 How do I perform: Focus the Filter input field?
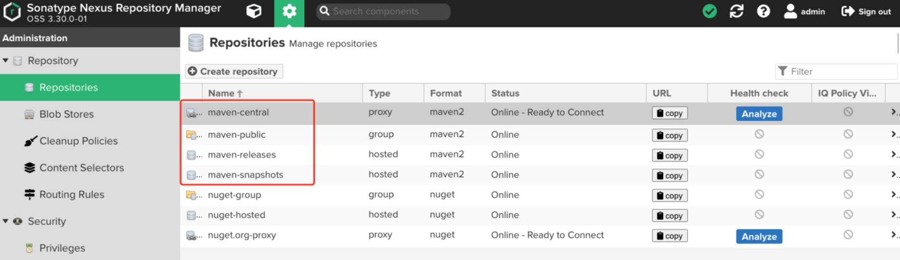[836, 71]
